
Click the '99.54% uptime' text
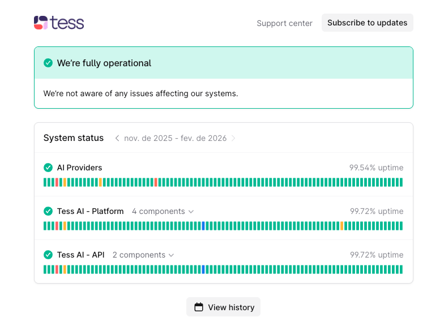376,168
